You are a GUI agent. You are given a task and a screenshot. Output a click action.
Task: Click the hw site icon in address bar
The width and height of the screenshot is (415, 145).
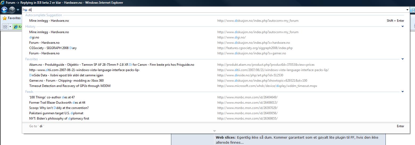(x=25, y=10)
